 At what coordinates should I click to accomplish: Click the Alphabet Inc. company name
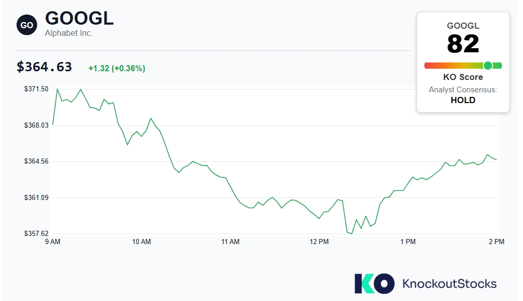(x=69, y=33)
